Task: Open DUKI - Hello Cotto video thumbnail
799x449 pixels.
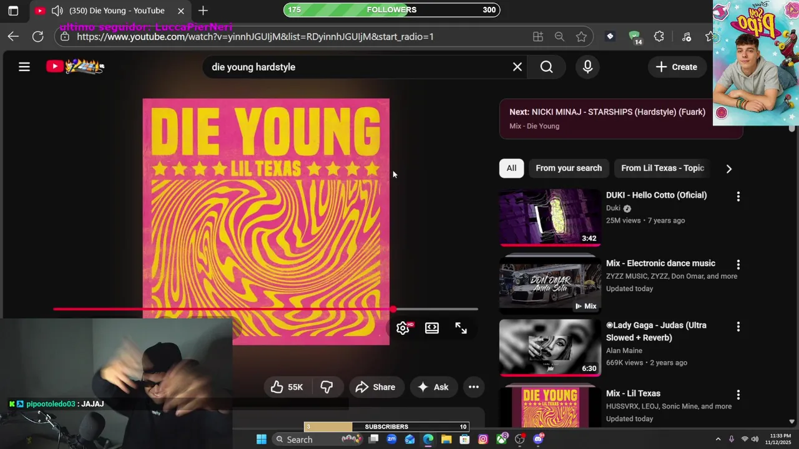Action: coord(550,218)
